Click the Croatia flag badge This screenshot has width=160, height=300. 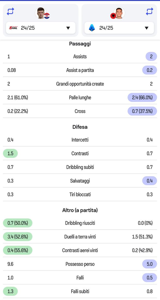[x=47, y=16]
